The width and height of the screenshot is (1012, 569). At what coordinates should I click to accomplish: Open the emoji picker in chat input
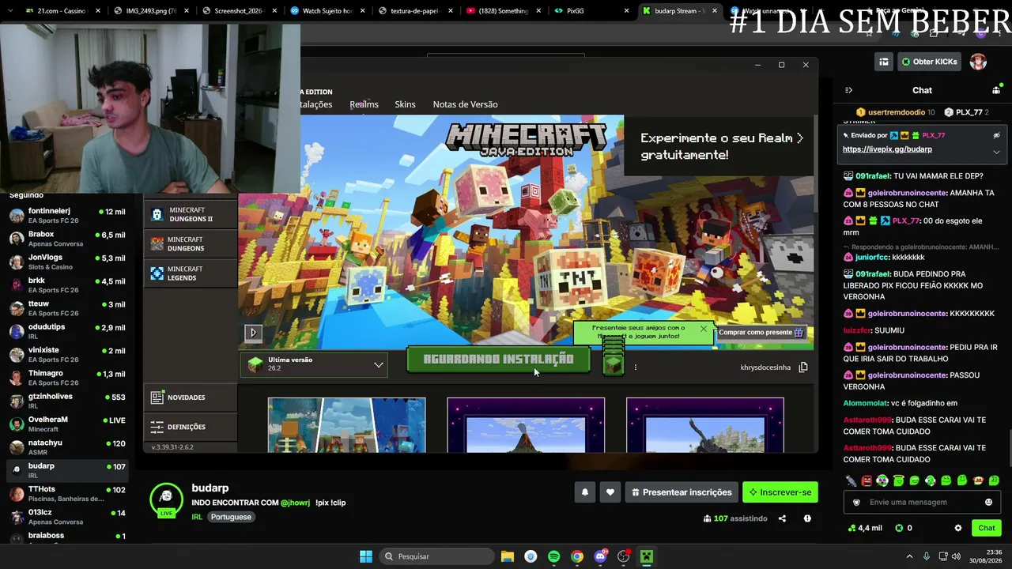988,502
